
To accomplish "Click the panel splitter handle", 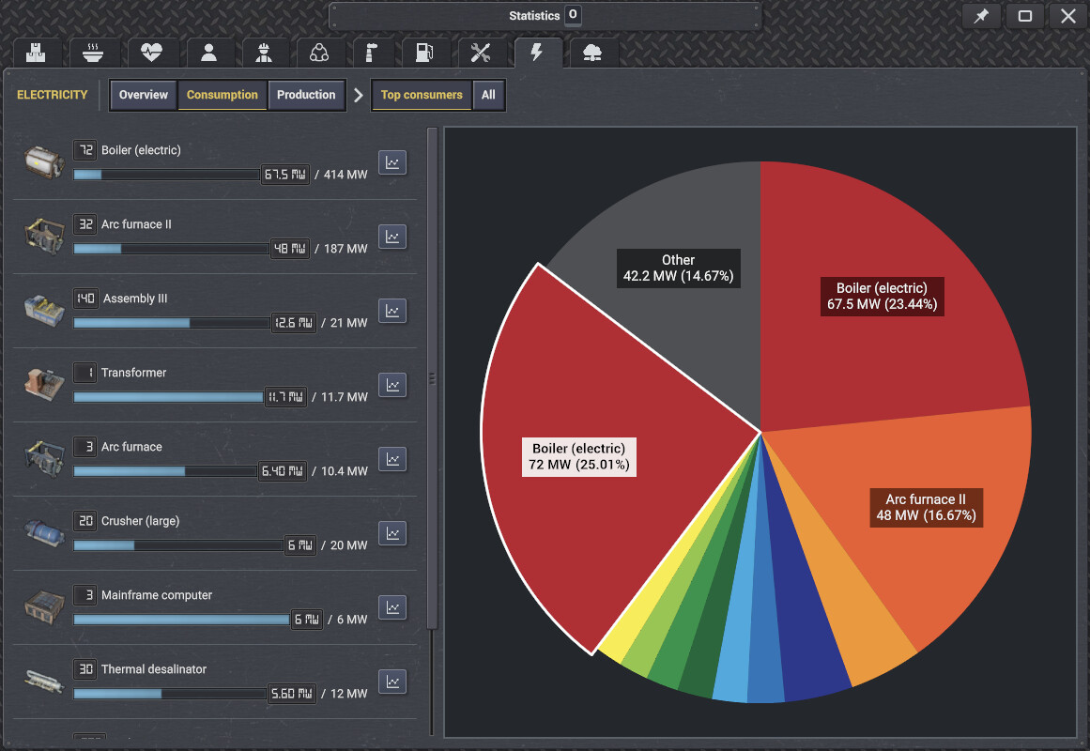I will tap(432, 379).
